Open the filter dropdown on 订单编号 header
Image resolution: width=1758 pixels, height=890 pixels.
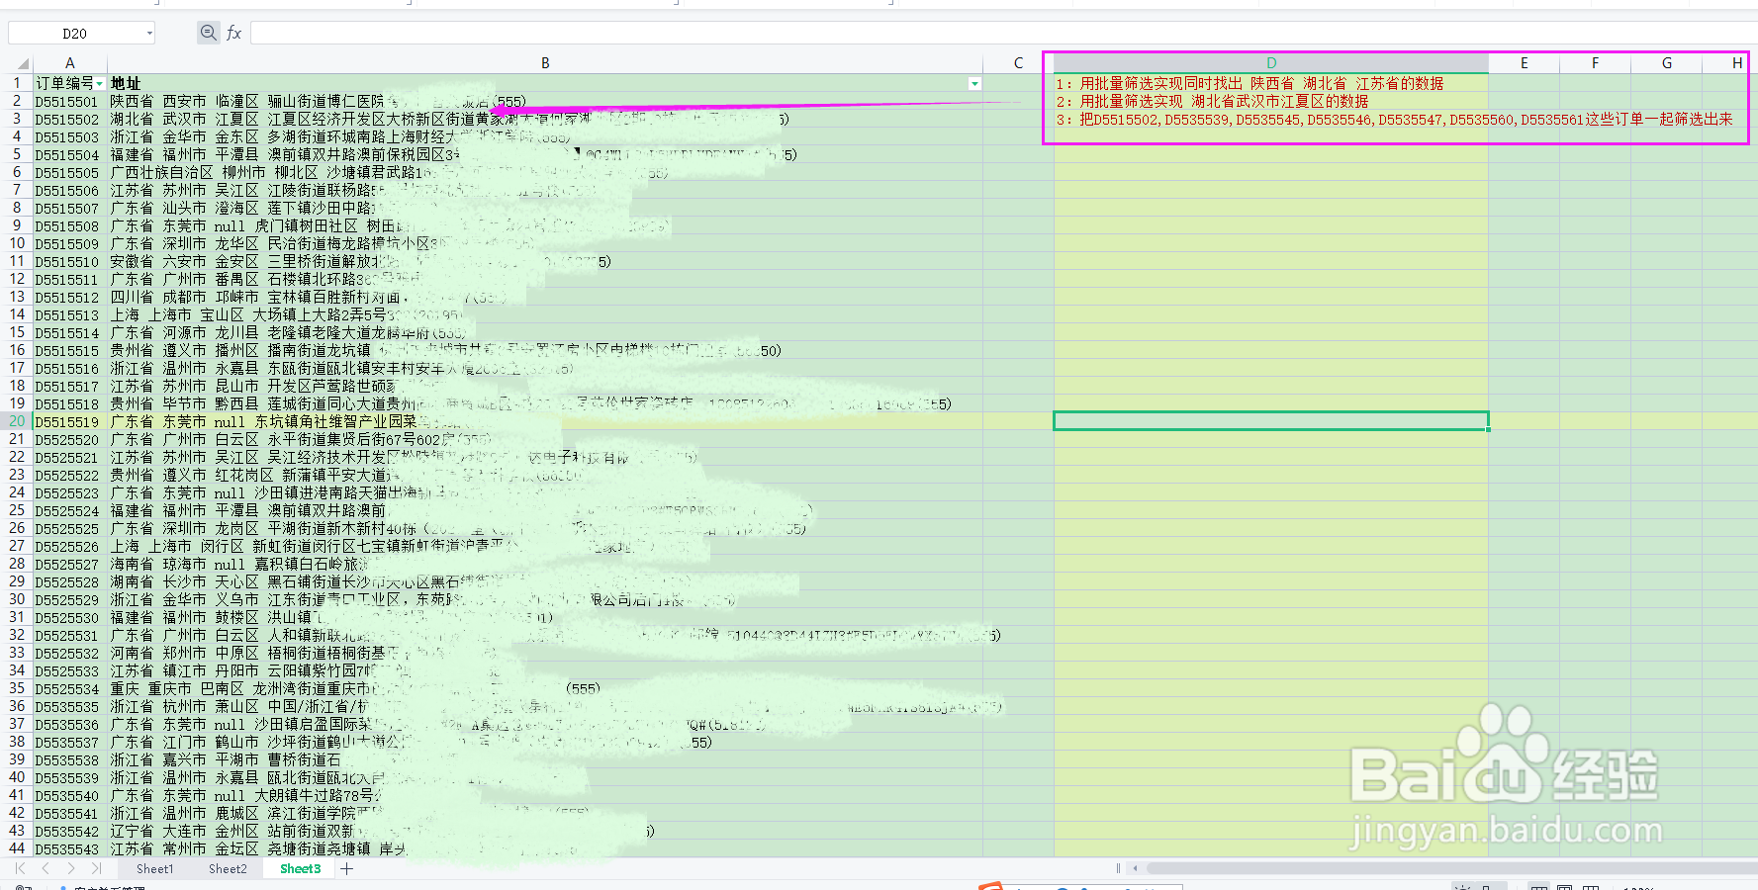coord(100,84)
